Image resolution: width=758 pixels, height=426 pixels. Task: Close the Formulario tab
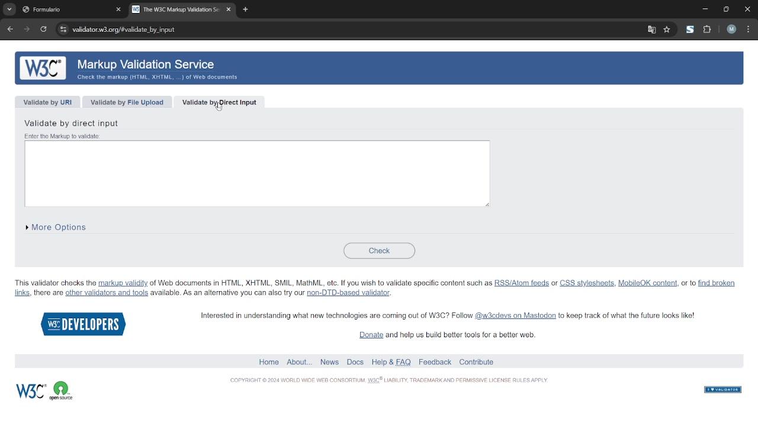[118, 9]
